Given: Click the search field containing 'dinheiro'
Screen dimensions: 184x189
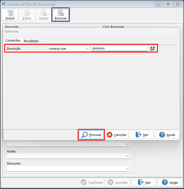Looking at the screenshot, I should tap(119, 49).
